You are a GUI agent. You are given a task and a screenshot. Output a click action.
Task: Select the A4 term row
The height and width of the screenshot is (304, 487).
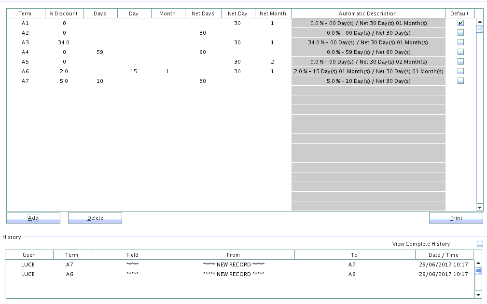click(x=26, y=52)
